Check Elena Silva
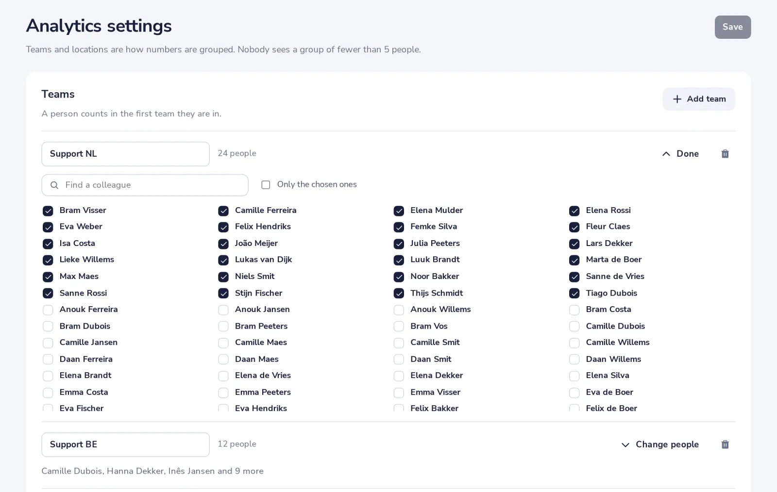Image resolution: width=777 pixels, height=492 pixels. [574, 376]
